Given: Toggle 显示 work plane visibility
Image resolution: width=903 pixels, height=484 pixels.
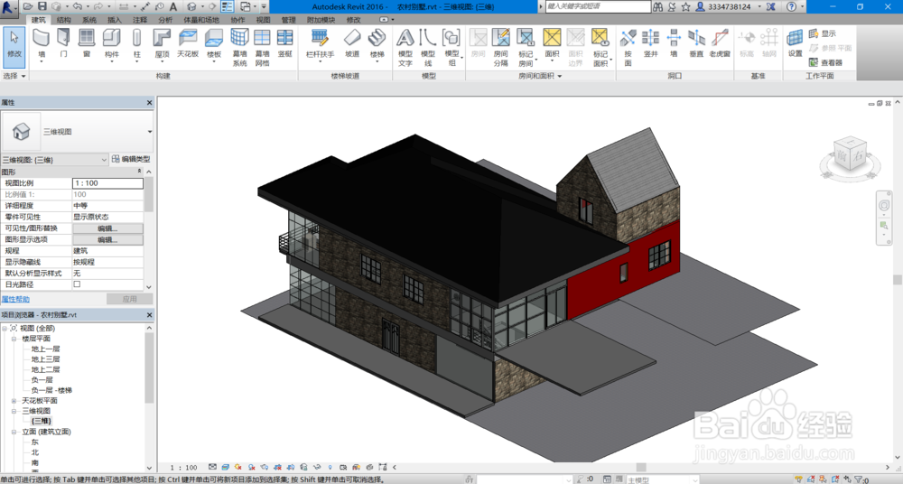Looking at the screenshot, I should (823, 33).
